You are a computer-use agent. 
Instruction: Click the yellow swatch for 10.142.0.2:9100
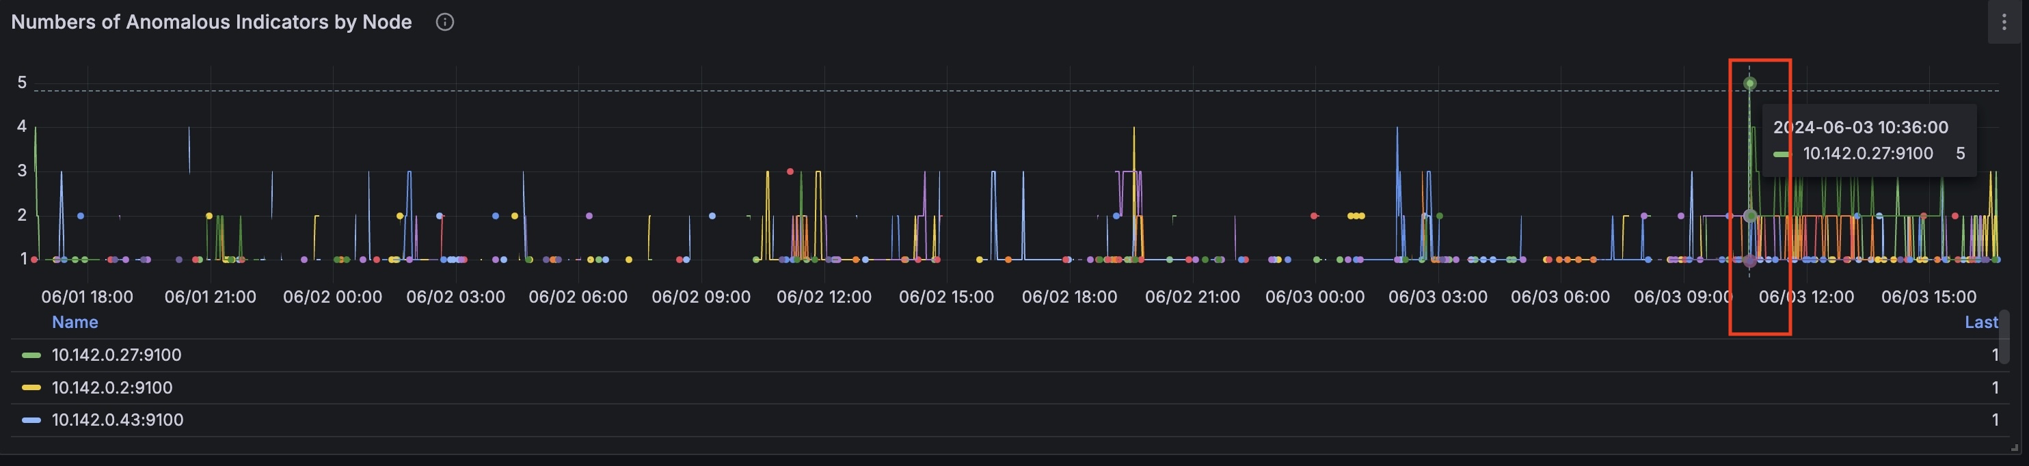31,387
